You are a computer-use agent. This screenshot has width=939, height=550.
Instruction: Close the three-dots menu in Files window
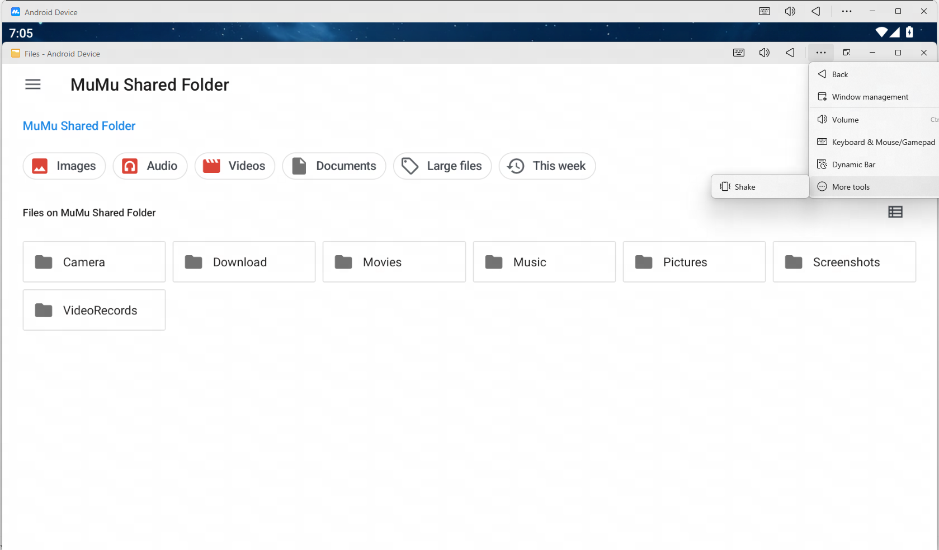click(x=821, y=53)
